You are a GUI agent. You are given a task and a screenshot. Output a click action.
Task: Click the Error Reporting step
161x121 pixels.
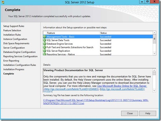(11, 61)
